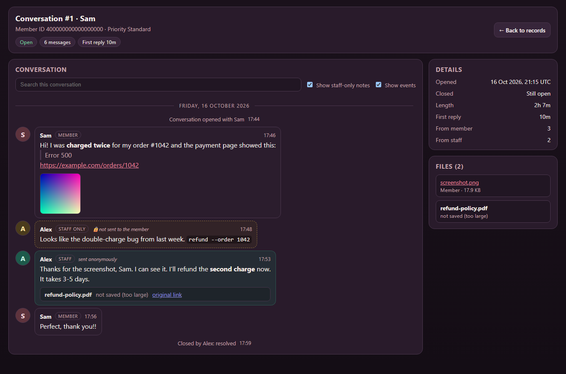Follow the 'original link' for refund-policy.pdf

[167, 295]
